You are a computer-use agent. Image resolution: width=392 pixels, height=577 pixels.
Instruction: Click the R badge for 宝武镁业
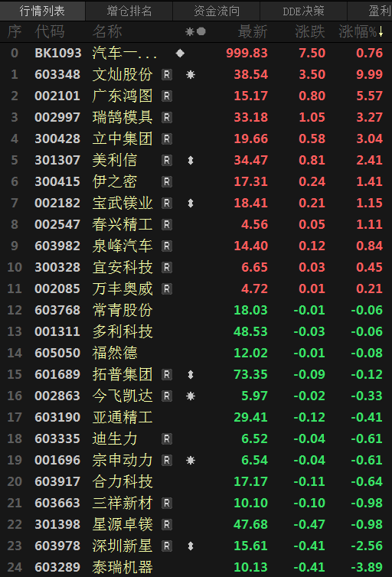tap(167, 203)
